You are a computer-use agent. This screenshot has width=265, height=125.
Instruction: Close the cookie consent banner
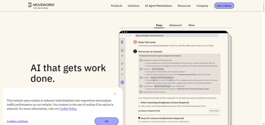click(115, 94)
